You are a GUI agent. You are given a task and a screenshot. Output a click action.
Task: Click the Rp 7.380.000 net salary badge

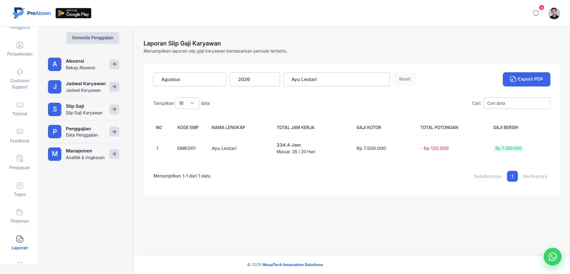(x=509, y=148)
